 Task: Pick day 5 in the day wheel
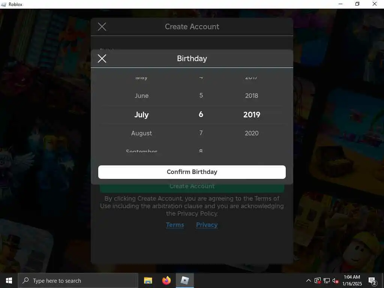click(201, 96)
